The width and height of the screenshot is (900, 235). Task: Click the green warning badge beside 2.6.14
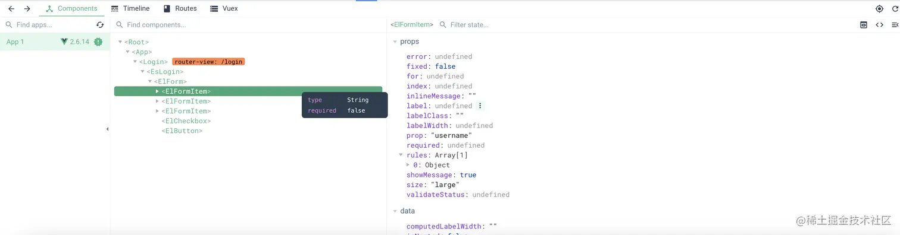98,42
